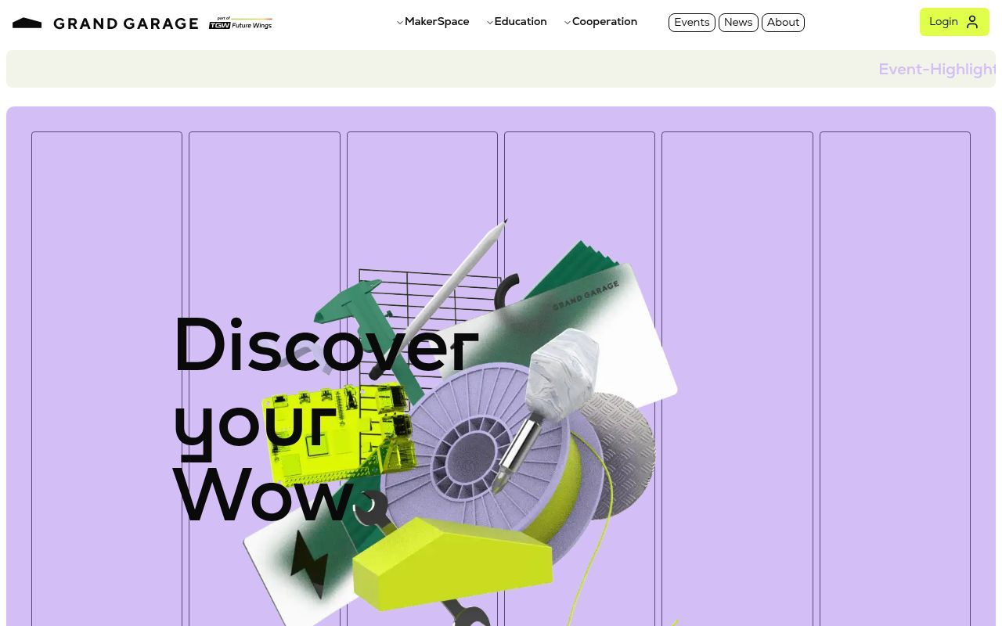This screenshot has height=626, width=1002.
Task: Click the Login button label
Action: coord(943,22)
